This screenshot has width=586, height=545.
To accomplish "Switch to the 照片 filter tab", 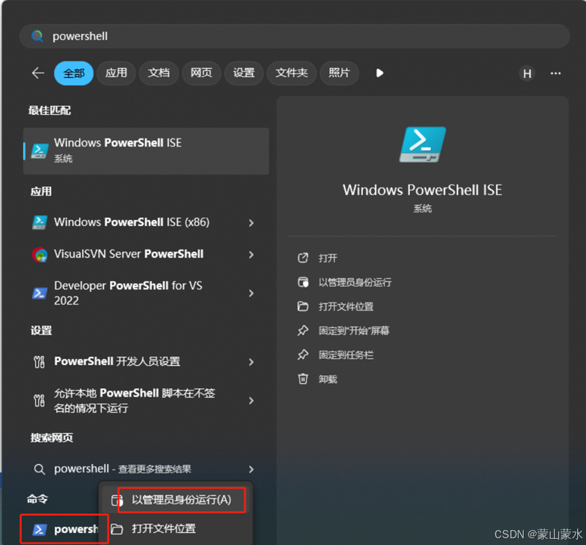I will point(339,73).
